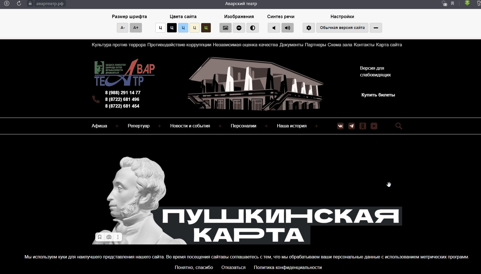The height and width of the screenshot is (274, 481).
Task: Accept cookies with 'Понятно, спасибо'
Action: (x=194, y=267)
